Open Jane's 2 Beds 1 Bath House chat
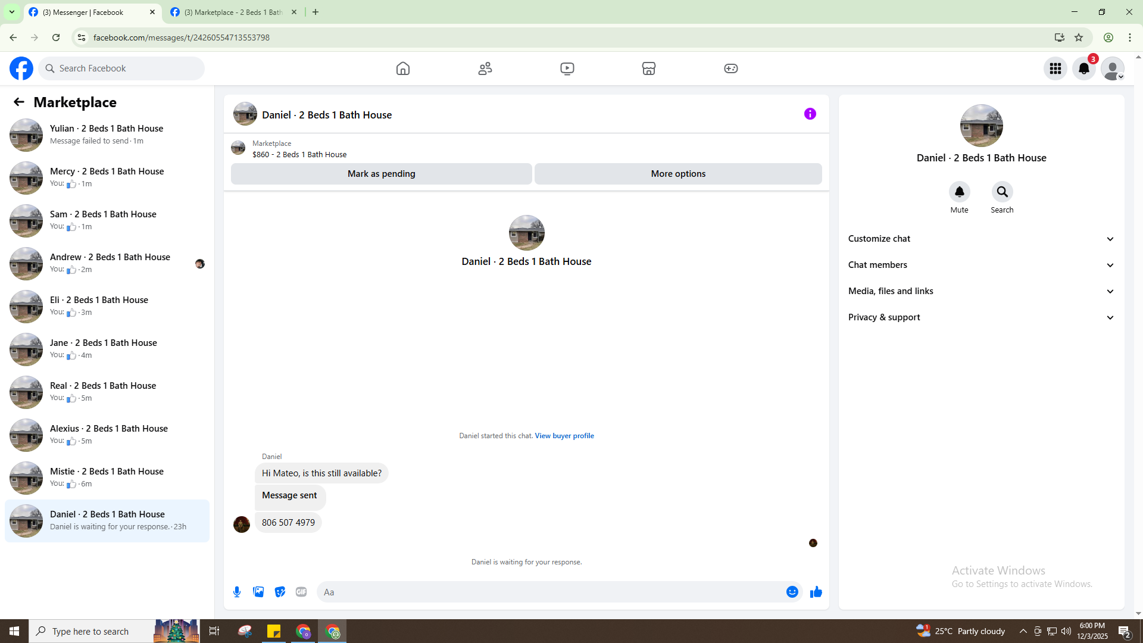Viewport: 1143px width, 643px height. click(x=107, y=349)
